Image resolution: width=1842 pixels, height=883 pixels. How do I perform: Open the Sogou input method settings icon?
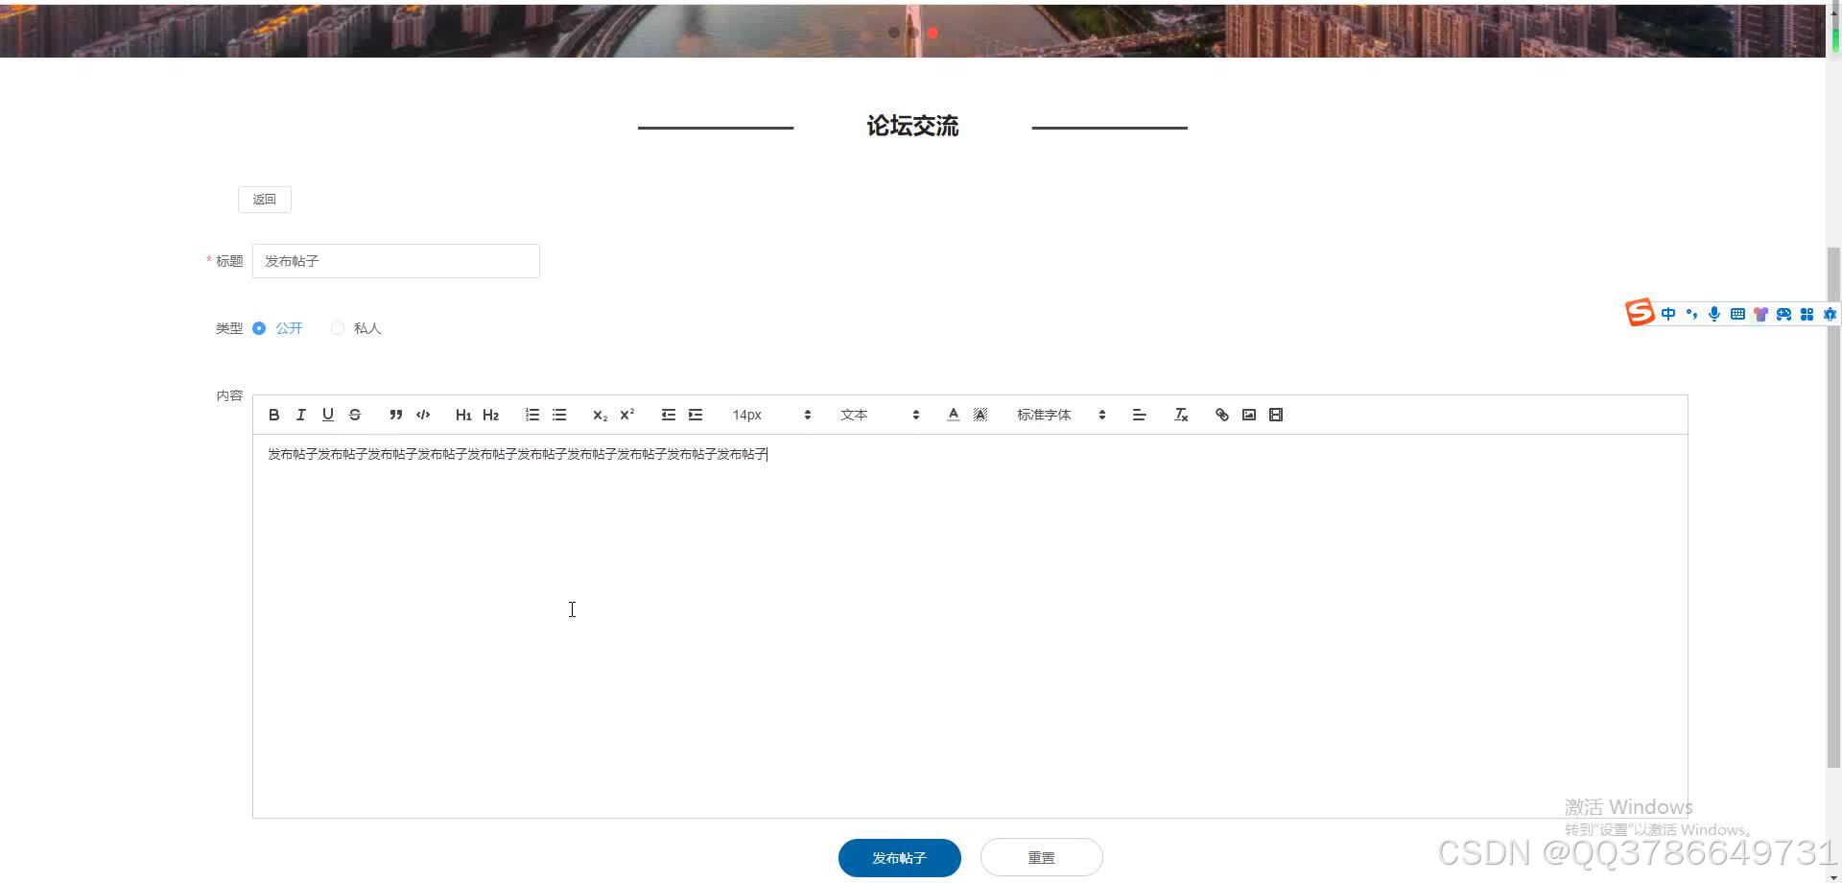(x=1830, y=314)
